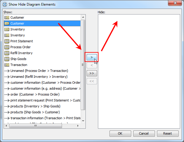184x142 pixels.
Task: Select customer information (Customer > Process Order) row
Action: pos(42,83)
